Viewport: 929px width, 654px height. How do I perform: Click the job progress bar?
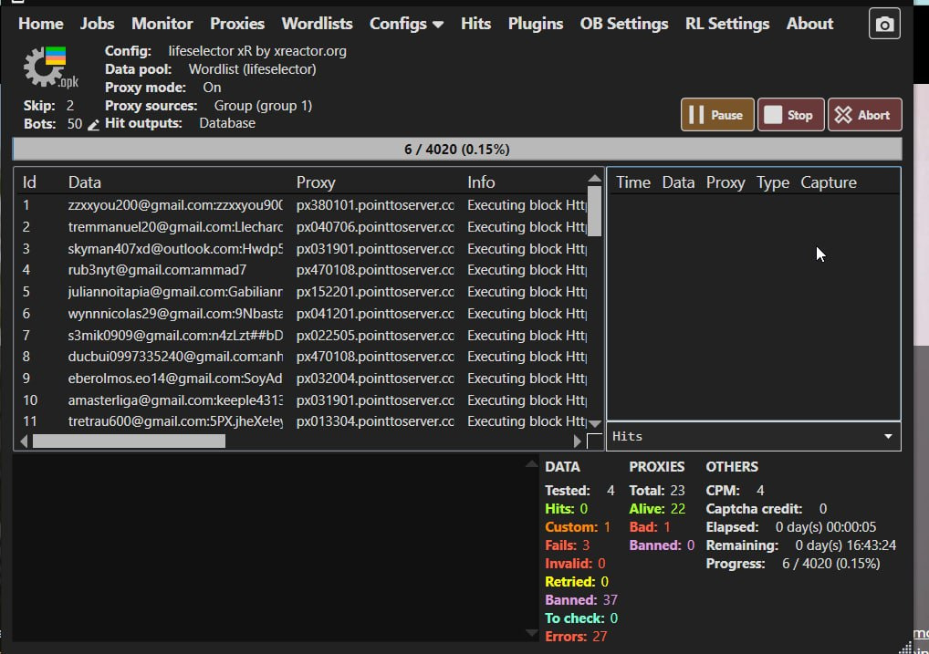click(x=457, y=150)
